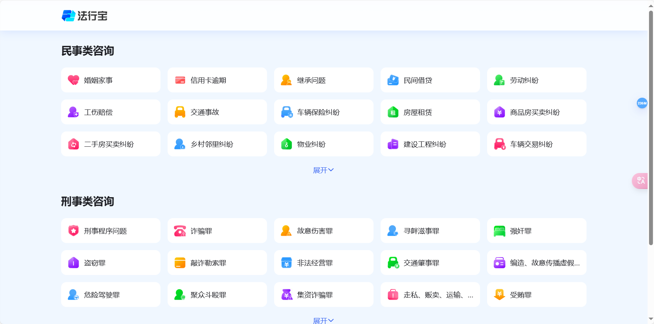Click the 信用卡逾期 credit card icon
The height and width of the screenshot is (324, 654).
(180, 80)
